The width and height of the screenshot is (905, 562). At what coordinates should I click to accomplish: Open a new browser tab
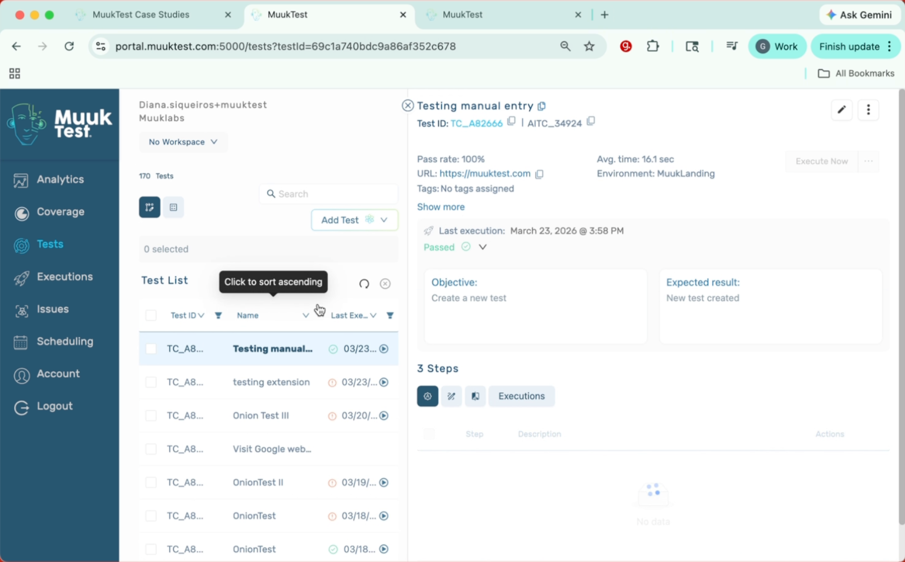tap(605, 15)
